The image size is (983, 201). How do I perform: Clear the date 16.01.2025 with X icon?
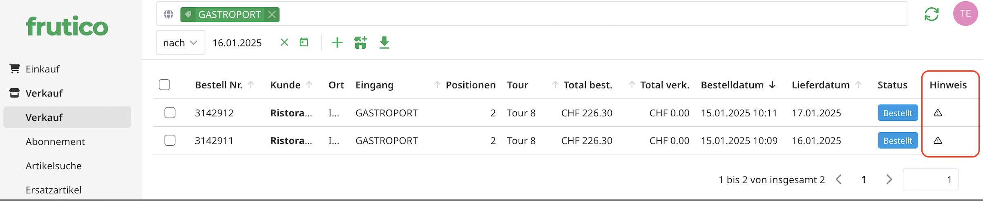(284, 42)
